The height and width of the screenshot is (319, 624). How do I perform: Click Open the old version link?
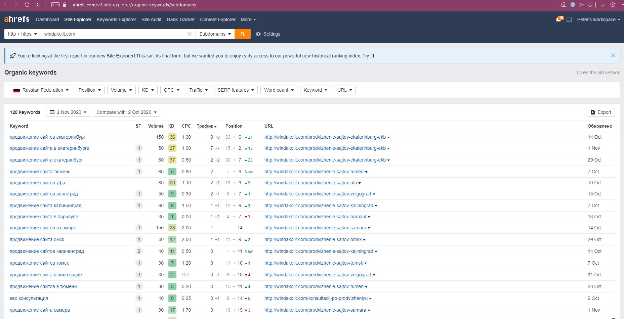(598, 73)
